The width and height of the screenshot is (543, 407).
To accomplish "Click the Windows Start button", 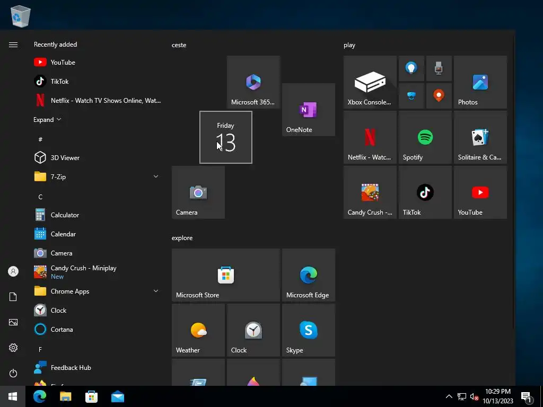I will 13,396.
